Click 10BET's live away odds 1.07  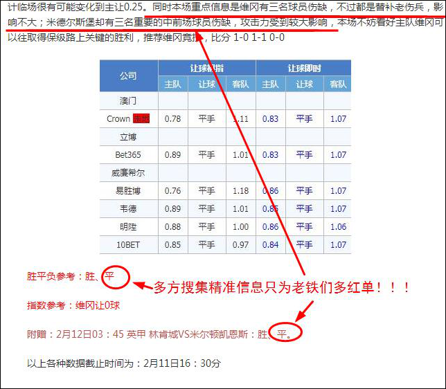click(338, 244)
